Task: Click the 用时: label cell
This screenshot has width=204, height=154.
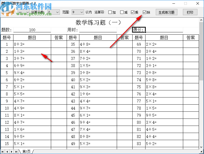Action: click(73, 30)
